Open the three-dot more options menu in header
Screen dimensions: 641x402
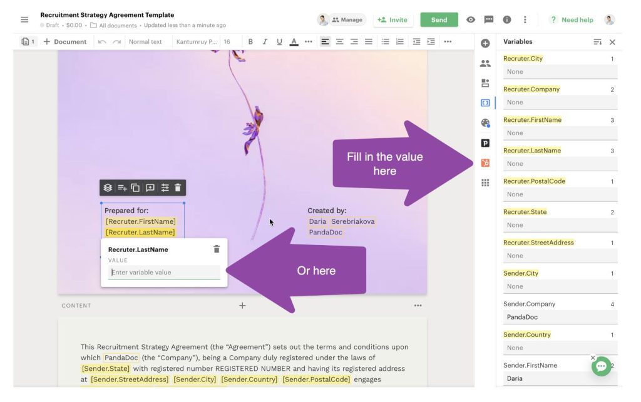coord(525,20)
